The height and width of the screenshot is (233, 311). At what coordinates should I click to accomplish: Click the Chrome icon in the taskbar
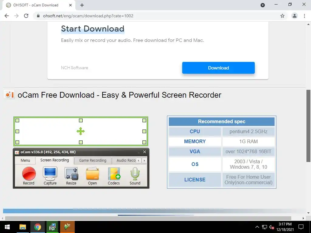(x=37, y=227)
